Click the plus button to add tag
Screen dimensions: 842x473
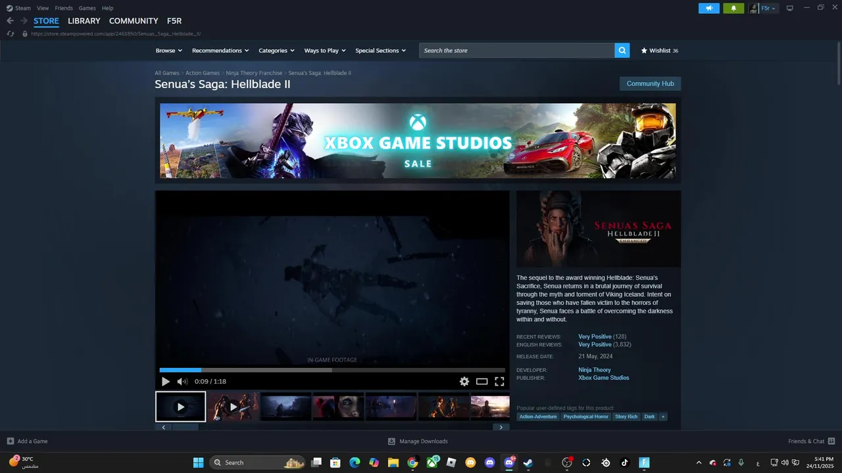point(663,417)
